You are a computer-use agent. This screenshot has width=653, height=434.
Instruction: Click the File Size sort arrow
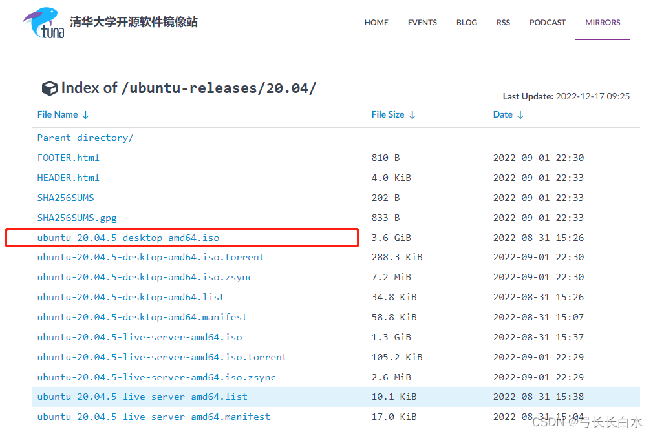[412, 115]
